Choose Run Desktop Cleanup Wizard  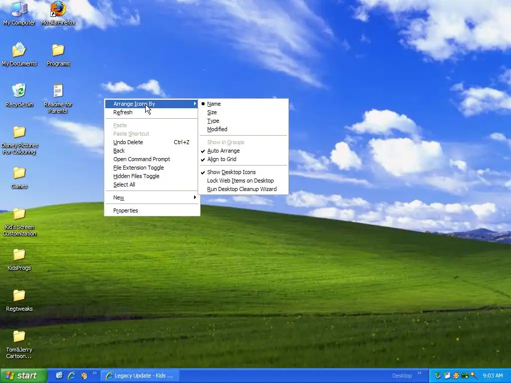243,189
